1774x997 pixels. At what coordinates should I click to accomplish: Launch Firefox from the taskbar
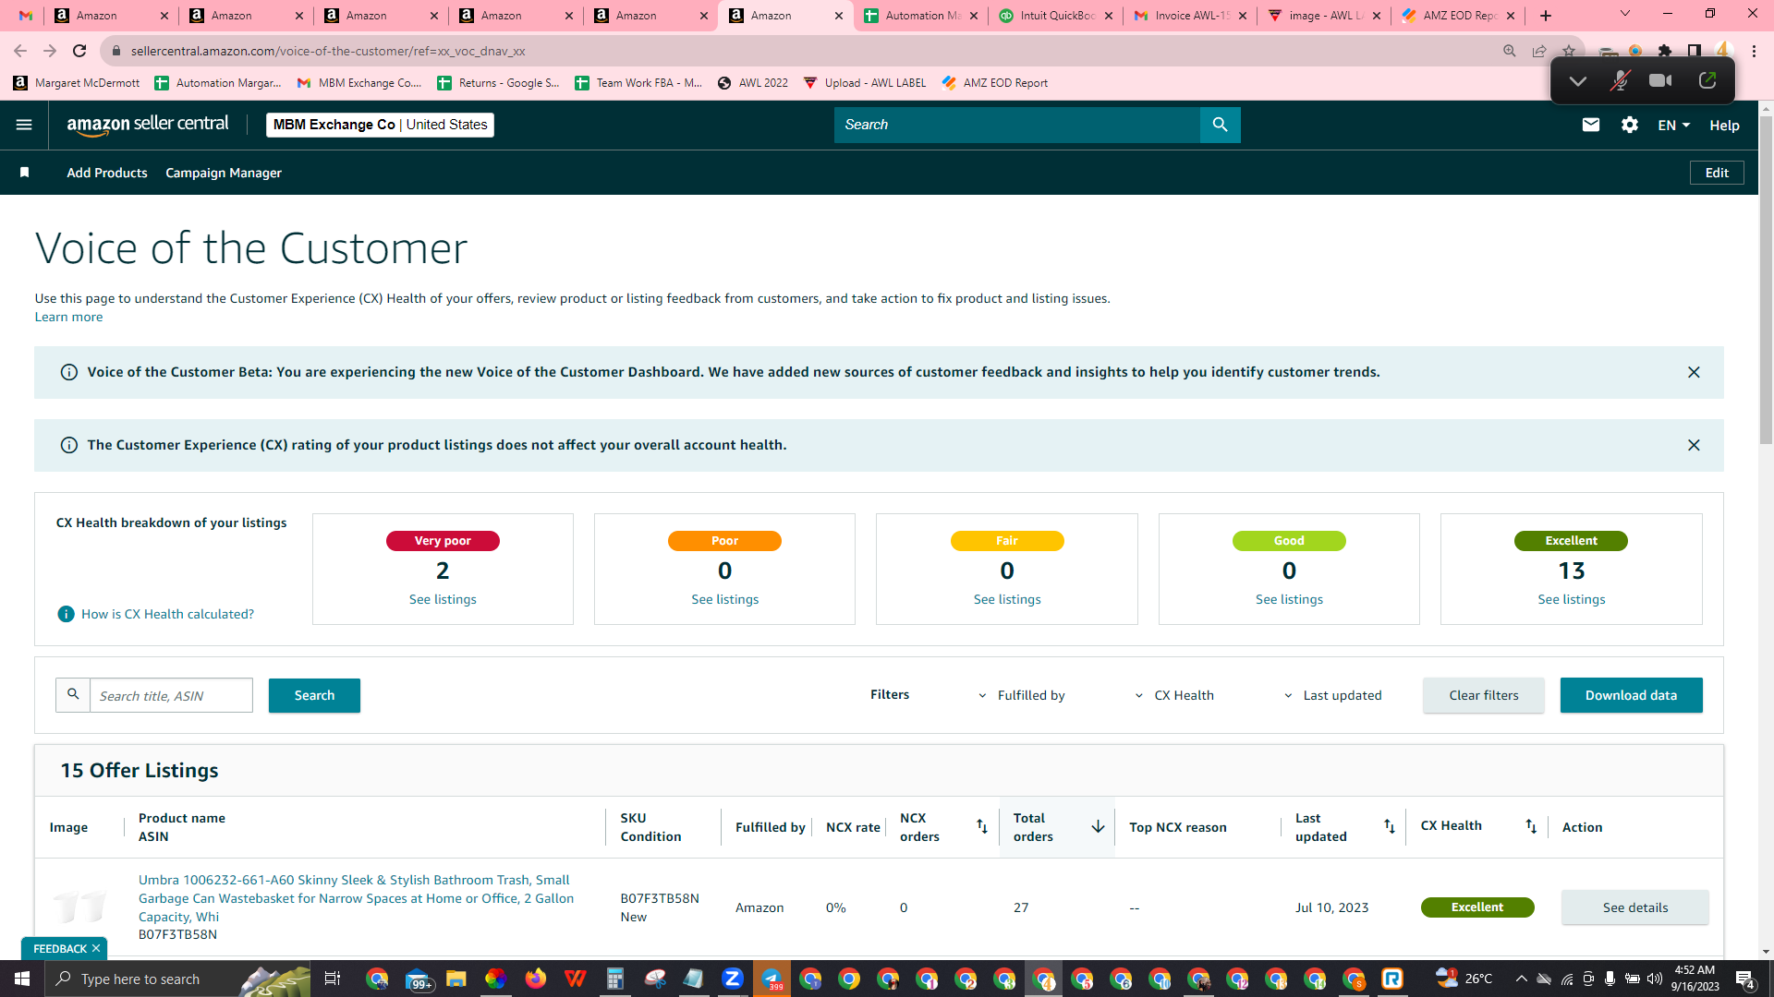point(535,979)
